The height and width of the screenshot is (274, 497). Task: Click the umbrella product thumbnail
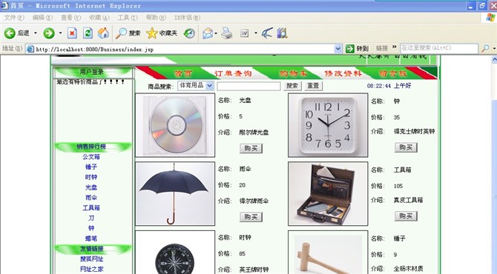[x=175, y=193]
